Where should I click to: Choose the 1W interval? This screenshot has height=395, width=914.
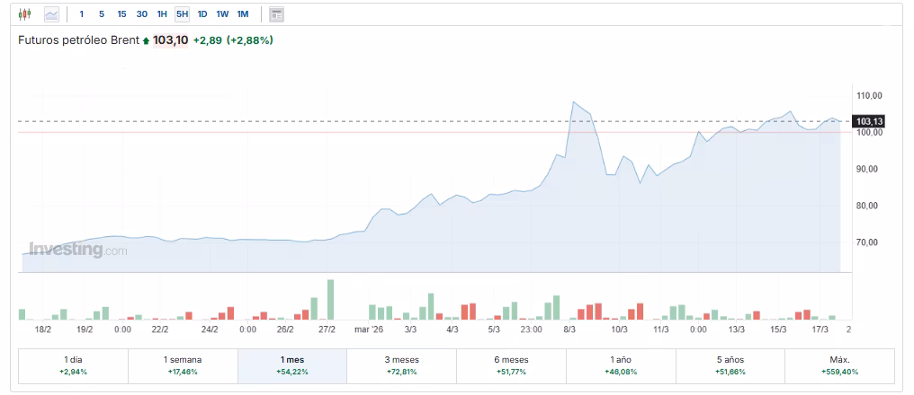222,14
